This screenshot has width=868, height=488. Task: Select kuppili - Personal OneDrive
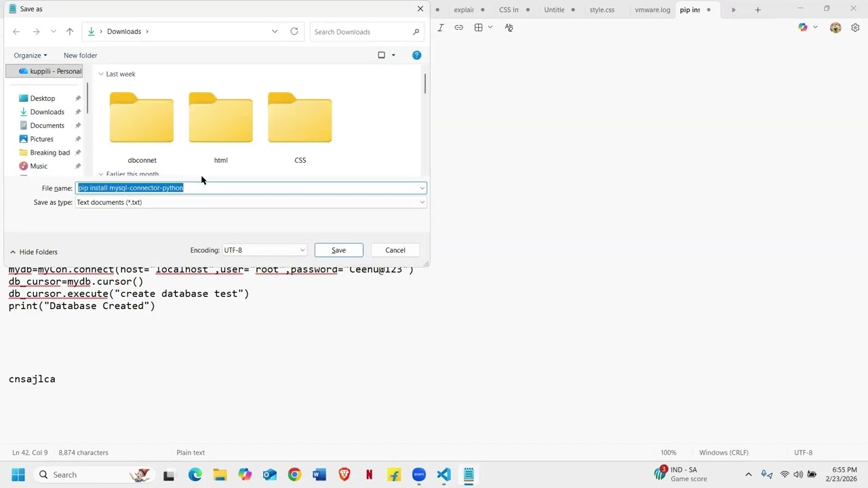click(45, 71)
